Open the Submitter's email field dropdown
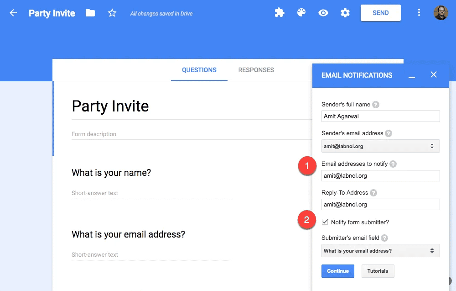Viewport: 456px width, 291px height. pos(380,250)
